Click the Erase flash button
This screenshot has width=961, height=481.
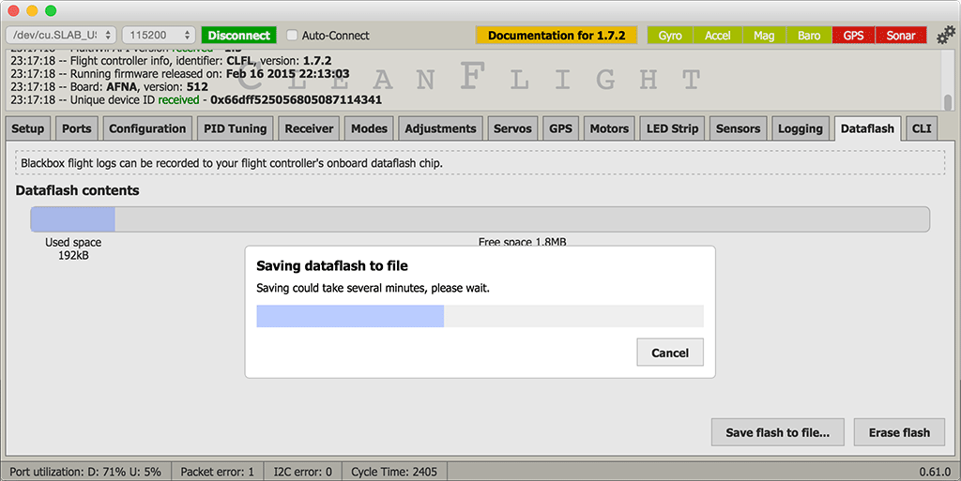tap(899, 432)
